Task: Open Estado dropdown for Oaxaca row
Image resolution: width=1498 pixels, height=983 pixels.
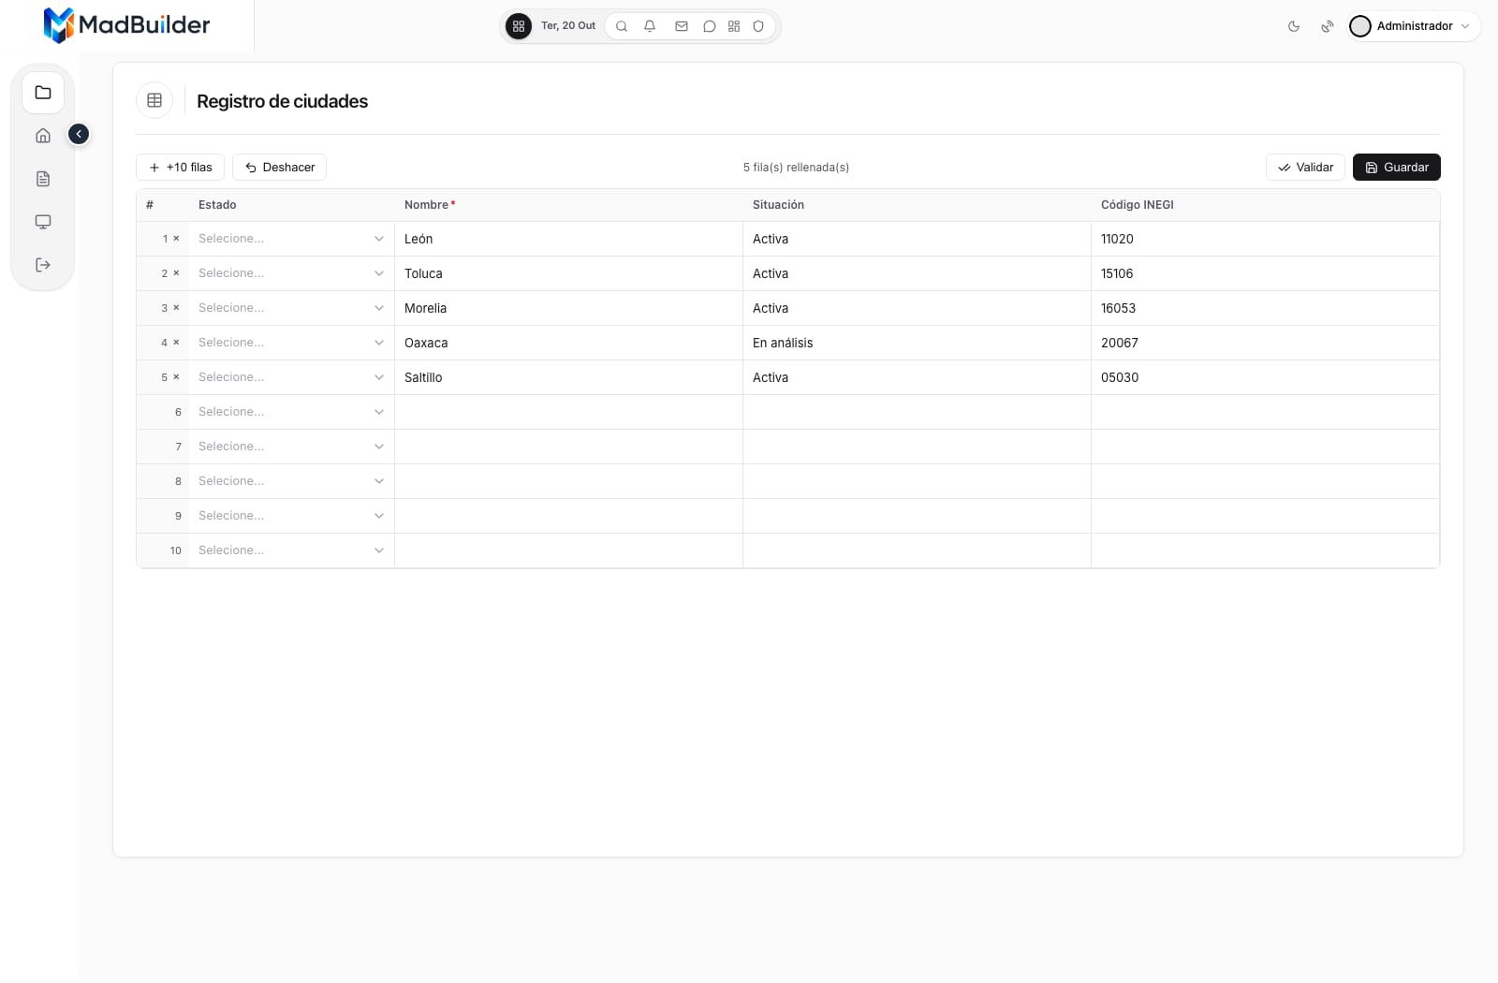Action: pyautogui.click(x=291, y=343)
